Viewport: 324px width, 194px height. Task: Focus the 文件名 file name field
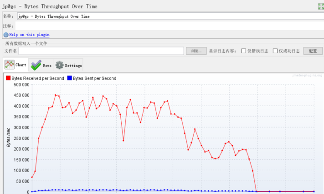(x=101, y=51)
